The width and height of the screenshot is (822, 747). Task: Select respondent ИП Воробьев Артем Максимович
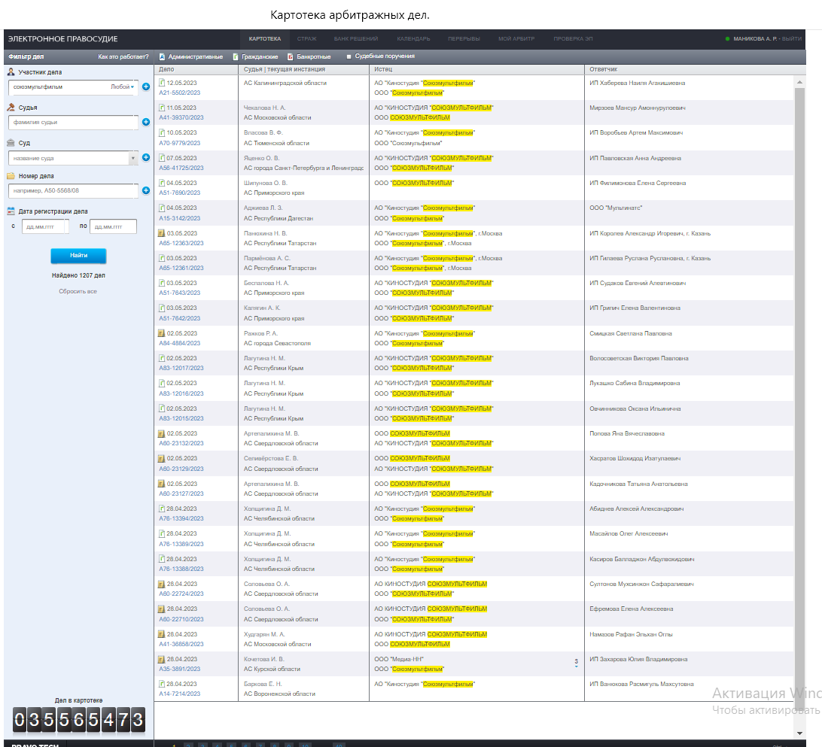pos(636,132)
